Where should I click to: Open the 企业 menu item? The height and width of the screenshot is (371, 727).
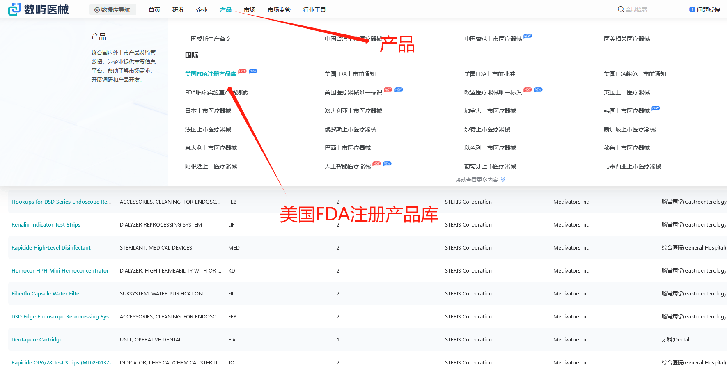pos(202,9)
